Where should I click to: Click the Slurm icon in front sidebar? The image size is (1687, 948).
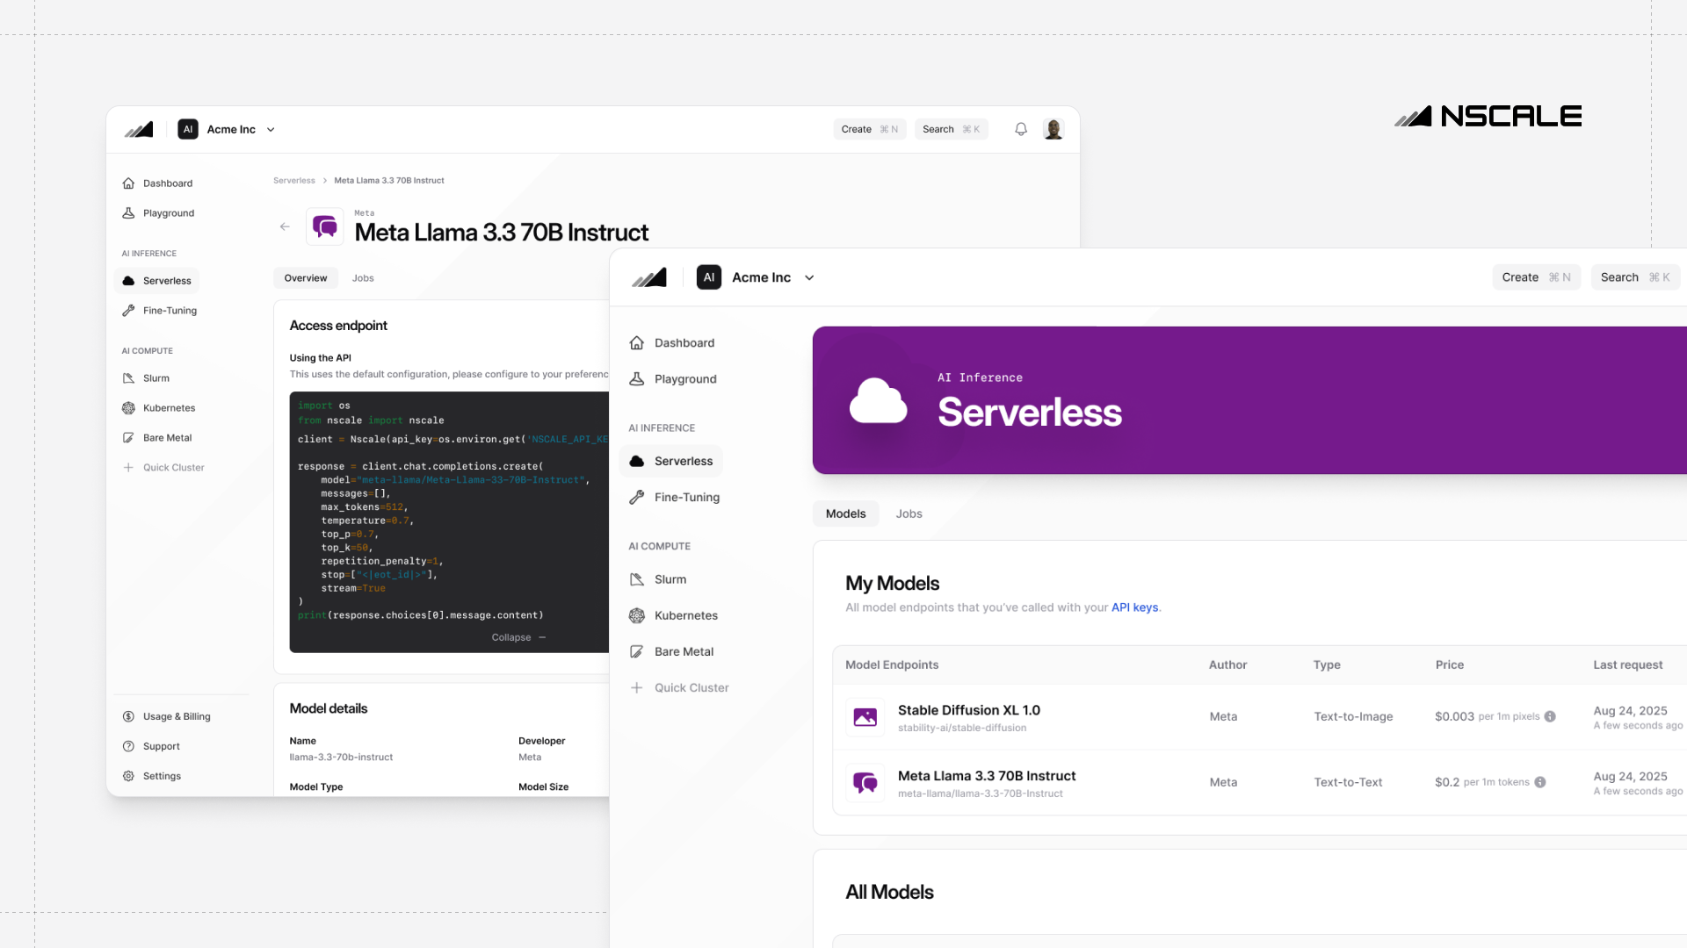tap(637, 579)
